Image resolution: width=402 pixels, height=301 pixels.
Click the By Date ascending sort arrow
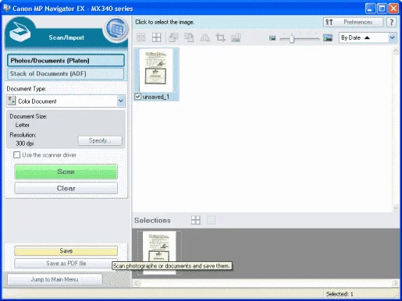point(367,37)
